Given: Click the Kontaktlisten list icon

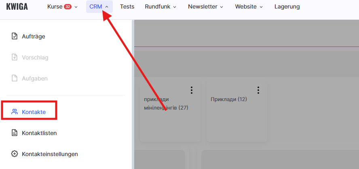Looking at the screenshot, I should pyautogui.click(x=15, y=133).
